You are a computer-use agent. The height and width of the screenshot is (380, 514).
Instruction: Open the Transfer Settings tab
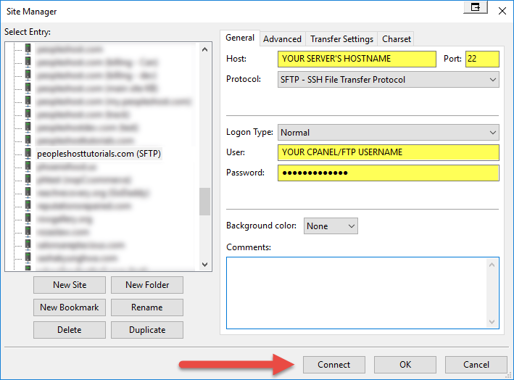[x=341, y=39]
